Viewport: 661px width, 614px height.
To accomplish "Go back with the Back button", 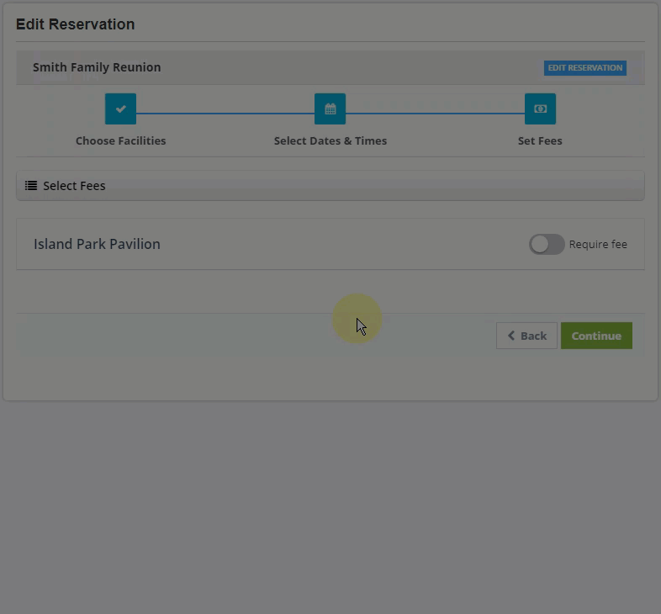I will pyautogui.click(x=526, y=336).
